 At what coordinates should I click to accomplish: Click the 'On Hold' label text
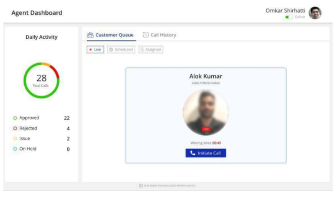click(x=28, y=149)
